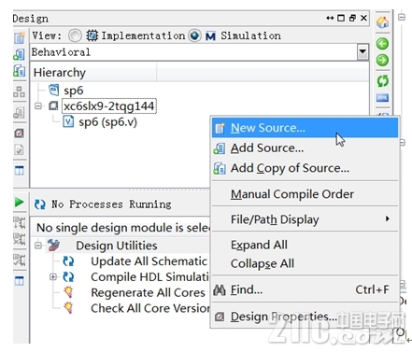Select Check All Core Versions process

pos(150,308)
